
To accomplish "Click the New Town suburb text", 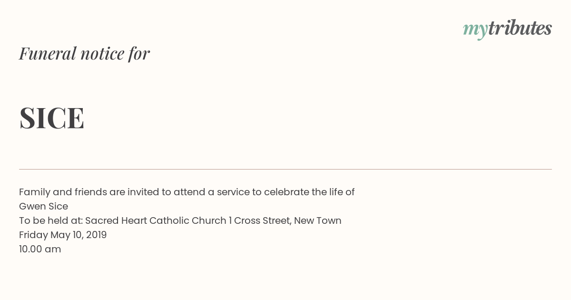I will 317,221.
